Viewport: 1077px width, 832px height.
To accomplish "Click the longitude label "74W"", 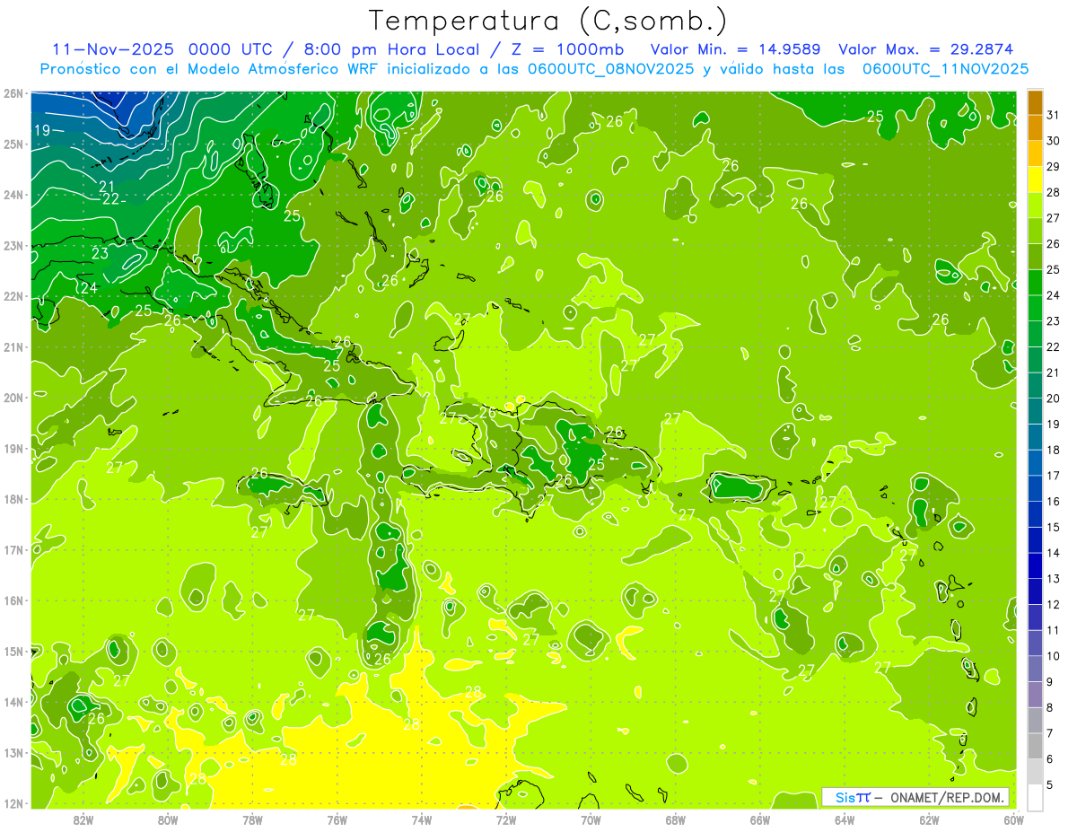I will pyautogui.click(x=422, y=819).
